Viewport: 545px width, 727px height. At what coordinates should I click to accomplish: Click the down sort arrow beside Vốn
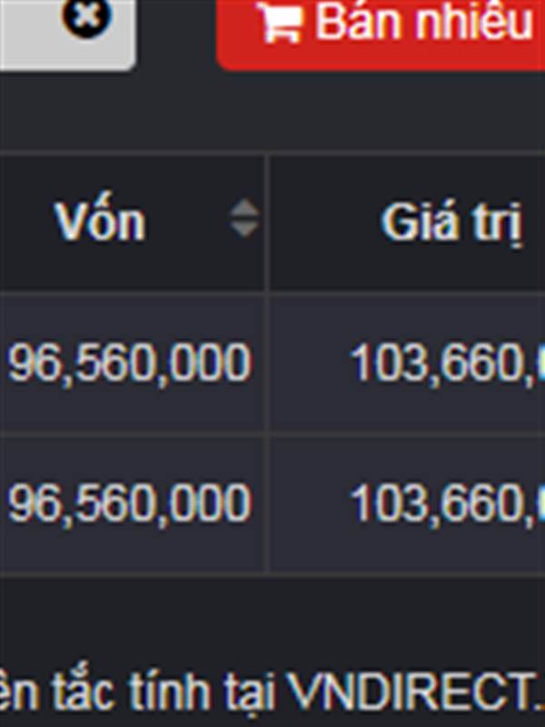243,229
